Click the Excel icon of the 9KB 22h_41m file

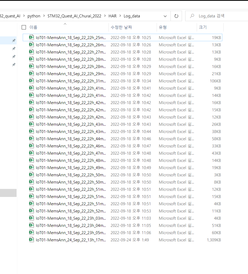pyautogui.click(x=32, y=88)
